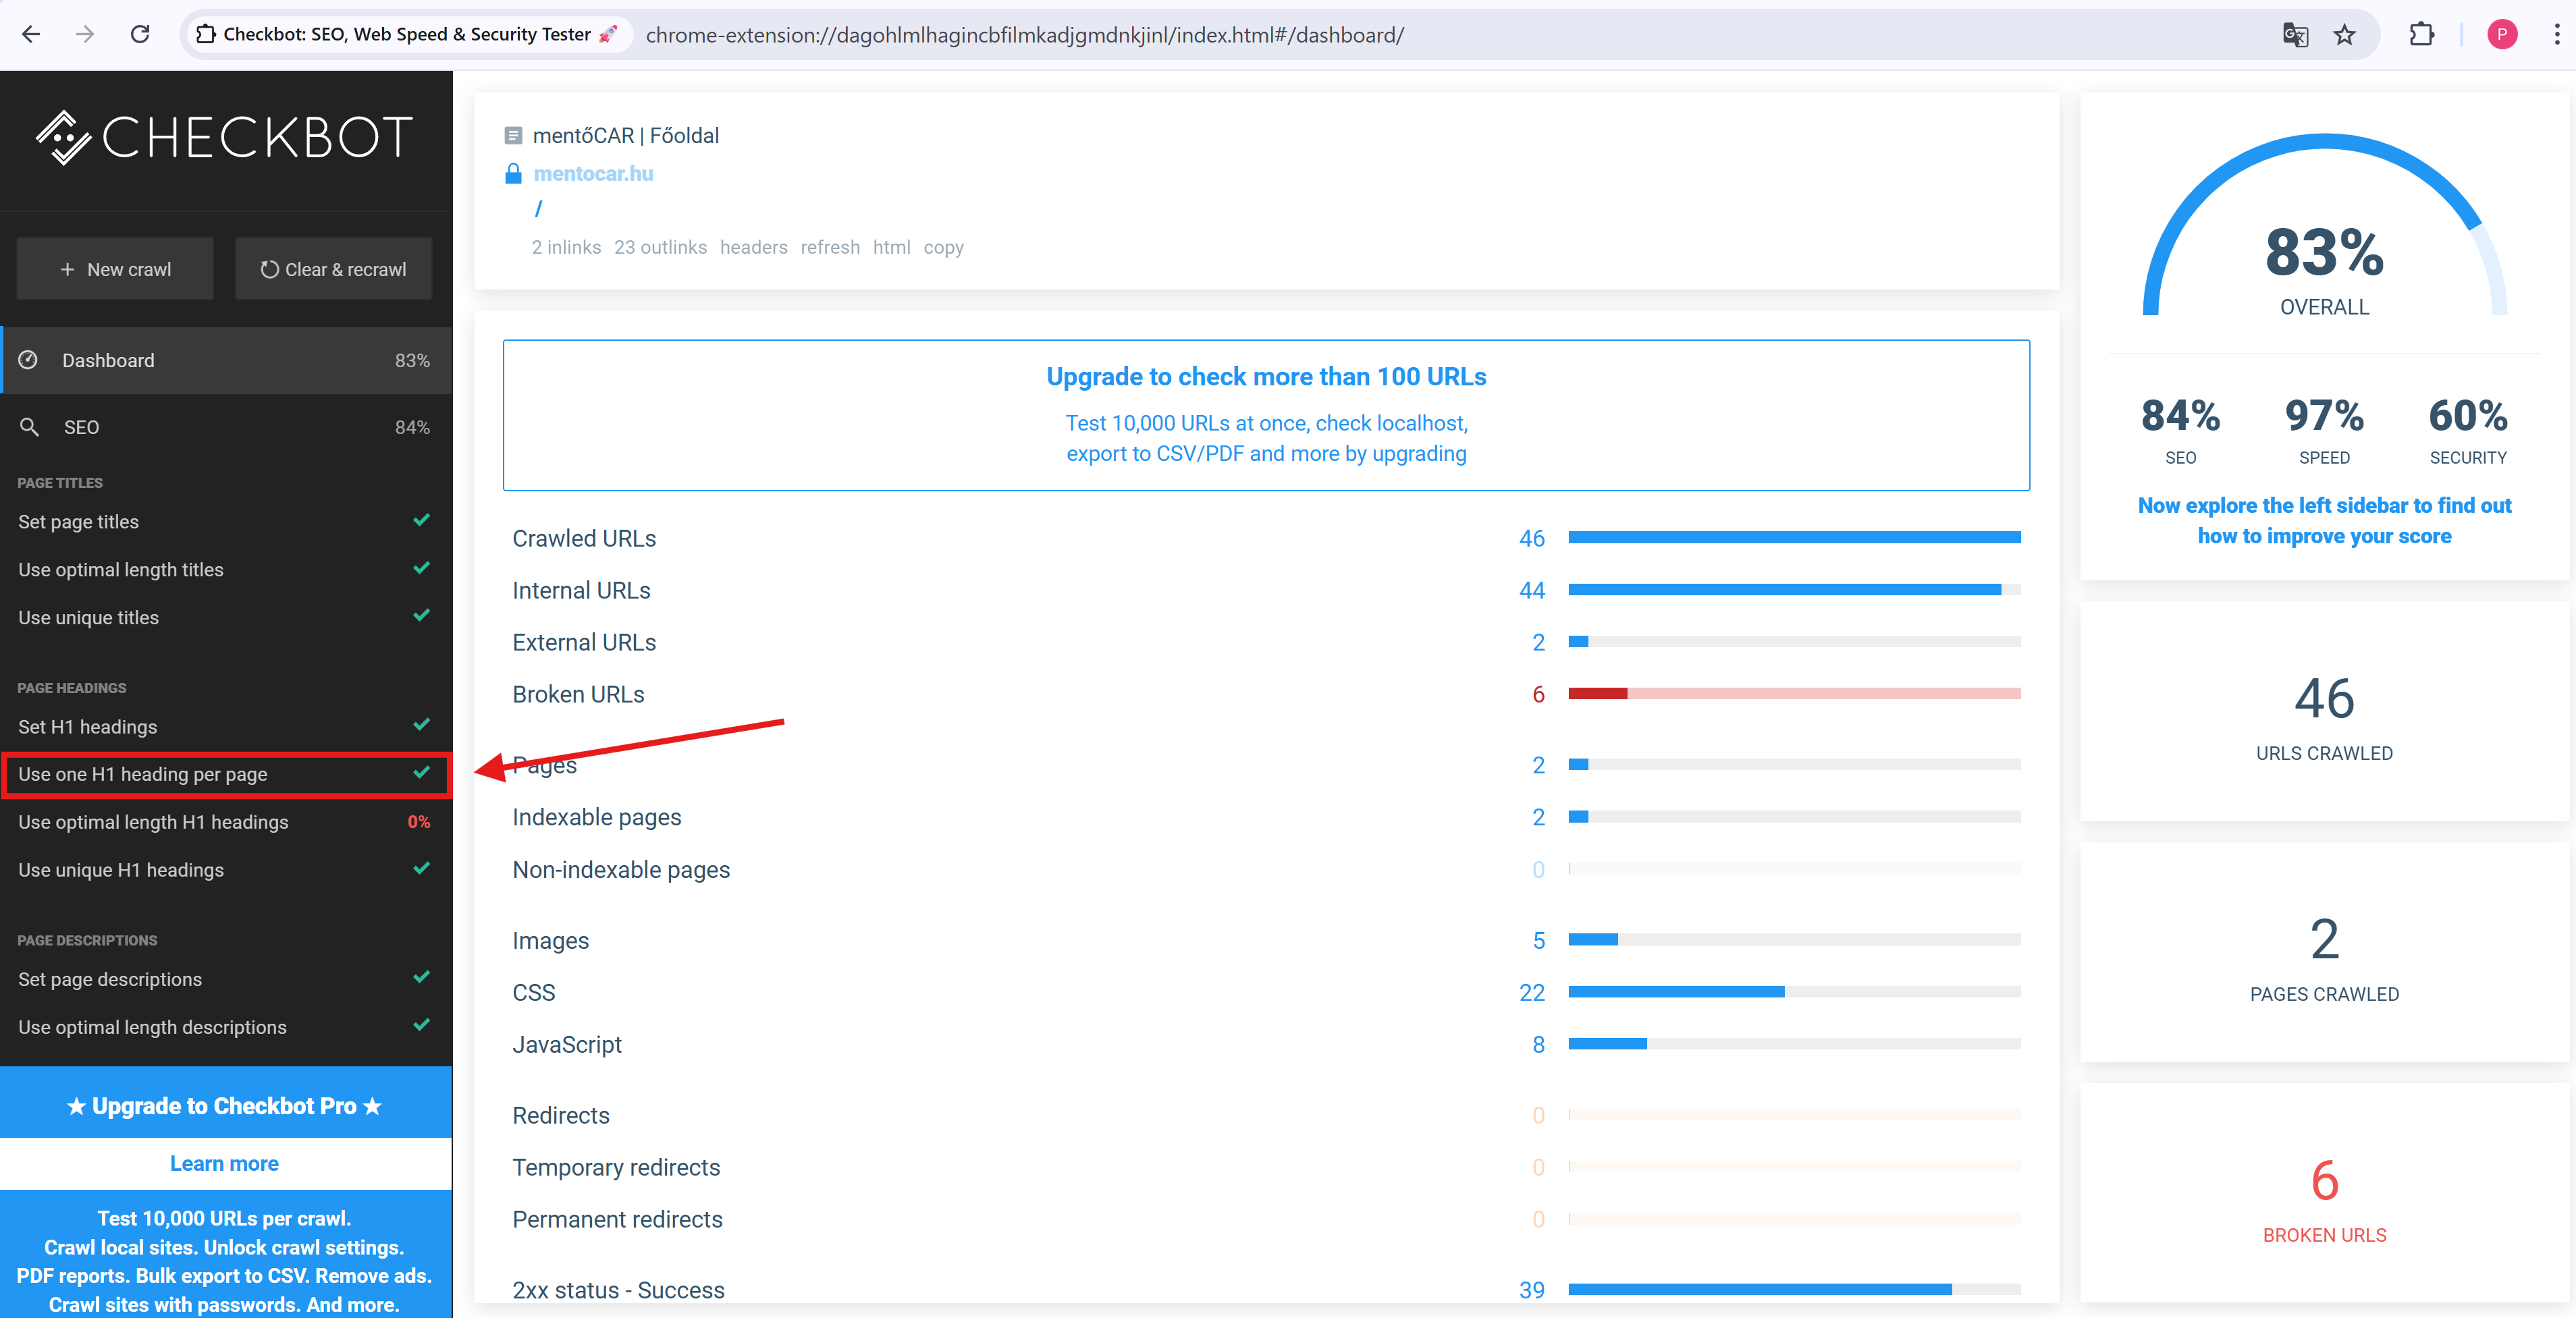Click the profile avatar in toolbar
Viewport: 2576px width, 1318px height.
[2502, 35]
